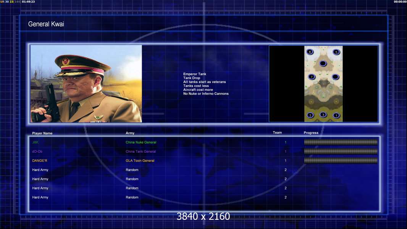Click 'All tanks start as veterans' line
The width and height of the screenshot is (407, 229).
pos(205,82)
